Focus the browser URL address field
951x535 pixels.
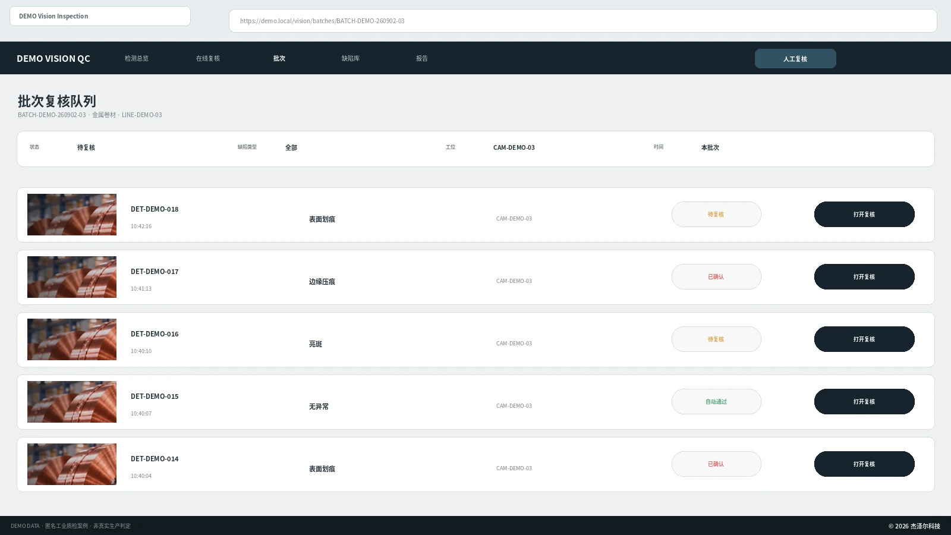583,21
